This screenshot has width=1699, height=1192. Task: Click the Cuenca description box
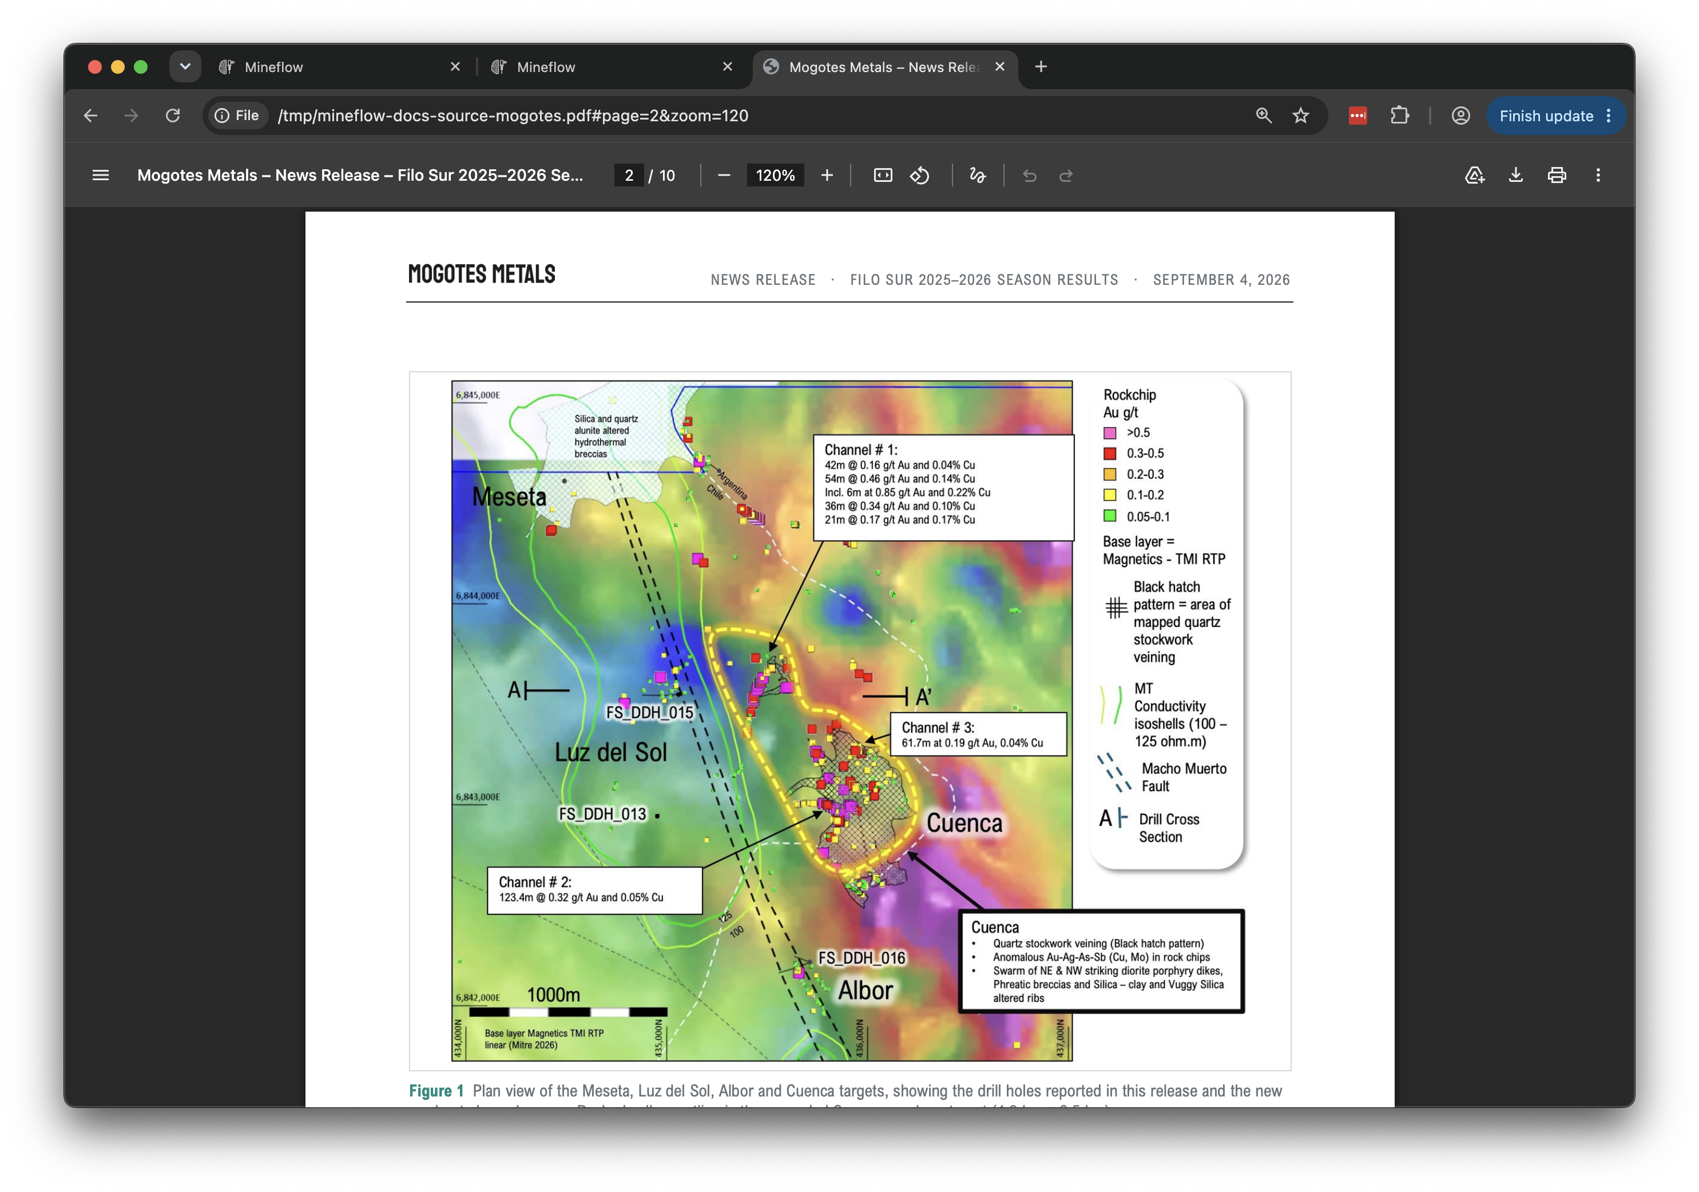pos(1101,961)
